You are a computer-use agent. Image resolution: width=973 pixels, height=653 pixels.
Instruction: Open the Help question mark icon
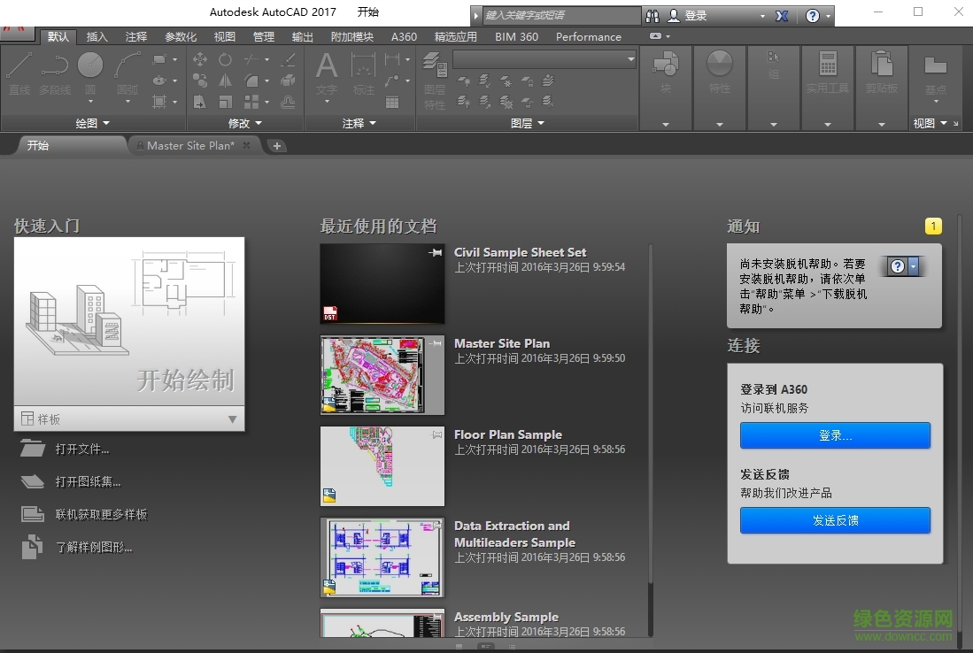[813, 16]
